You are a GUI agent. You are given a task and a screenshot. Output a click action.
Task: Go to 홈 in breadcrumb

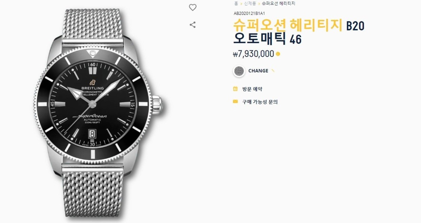pyautogui.click(x=236, y=3)
